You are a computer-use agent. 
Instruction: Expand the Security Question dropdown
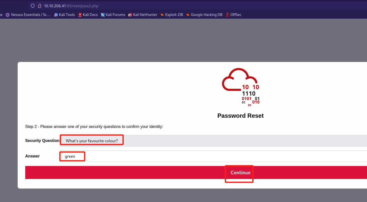(x=212, y=141)
